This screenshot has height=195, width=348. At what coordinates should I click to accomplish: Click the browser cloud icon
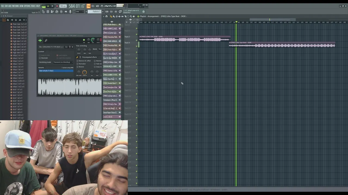(20, 20)
